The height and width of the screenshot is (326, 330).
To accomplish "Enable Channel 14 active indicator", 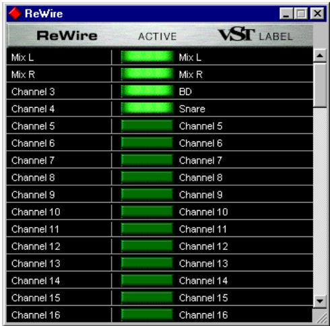I will (x=147, y=280).
